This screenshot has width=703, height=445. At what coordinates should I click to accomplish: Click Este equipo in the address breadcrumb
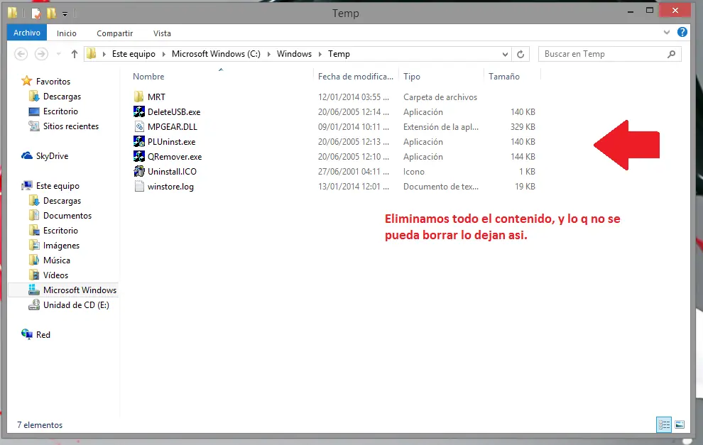point(133,54)
